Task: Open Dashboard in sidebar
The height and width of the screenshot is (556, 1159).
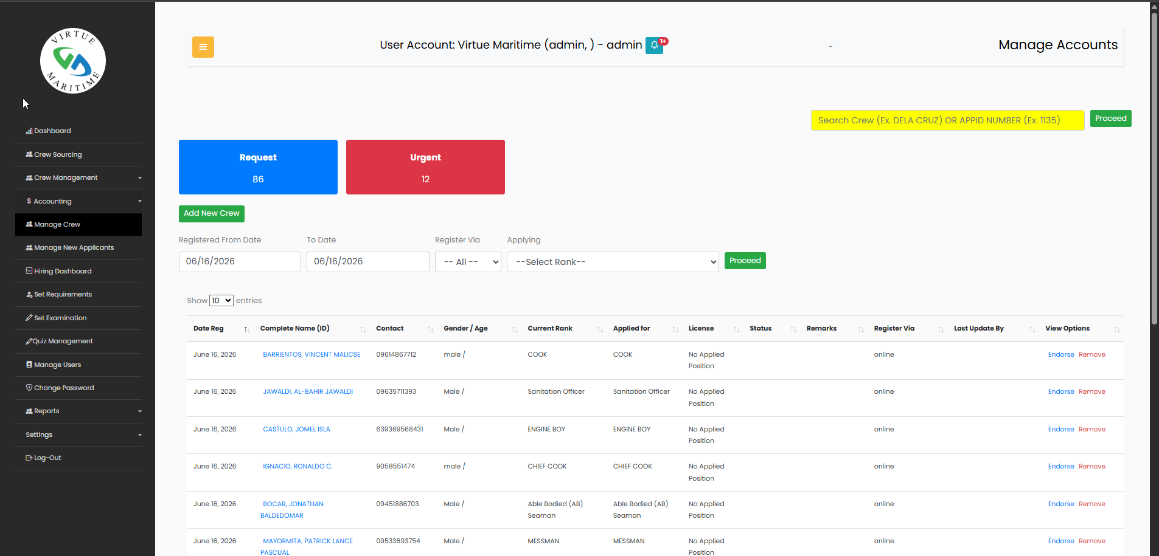Action: 78,131
